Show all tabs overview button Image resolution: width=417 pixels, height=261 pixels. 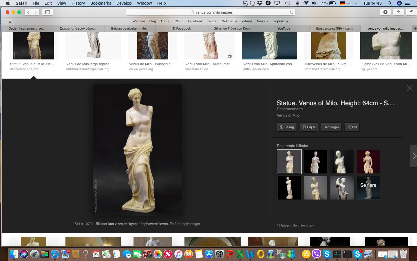[x=411, y=12]
